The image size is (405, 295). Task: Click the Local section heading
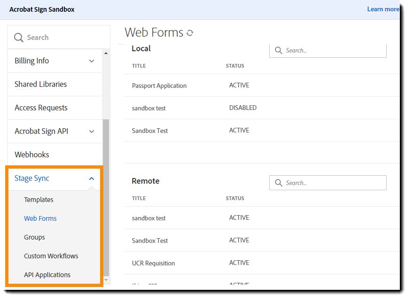(x=141, y=48)
